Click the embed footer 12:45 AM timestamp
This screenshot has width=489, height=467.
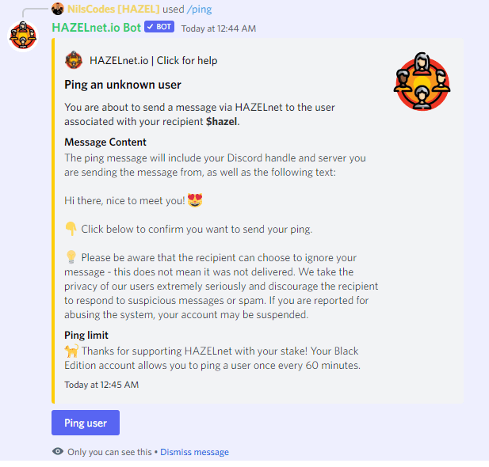coord(101,385)
